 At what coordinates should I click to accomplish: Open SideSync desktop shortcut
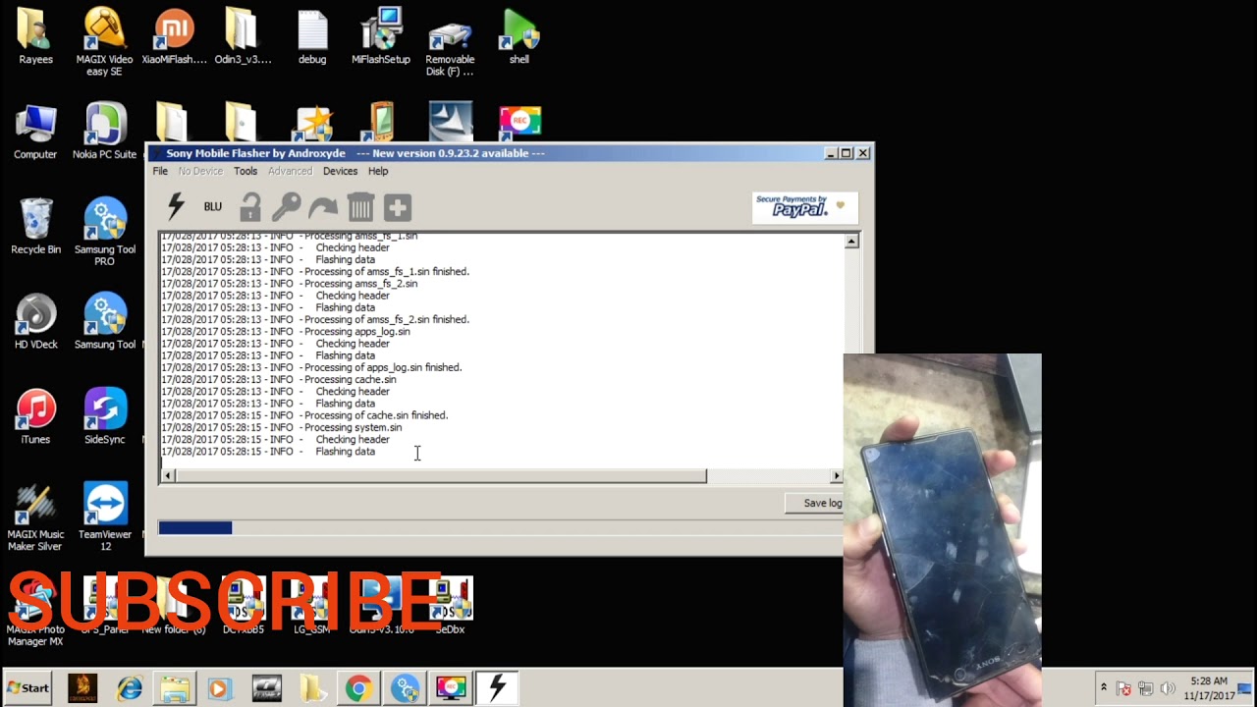pos(104,417)
